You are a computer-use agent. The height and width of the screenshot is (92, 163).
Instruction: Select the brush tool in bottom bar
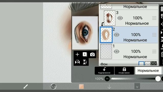click(x=25, y=86)
